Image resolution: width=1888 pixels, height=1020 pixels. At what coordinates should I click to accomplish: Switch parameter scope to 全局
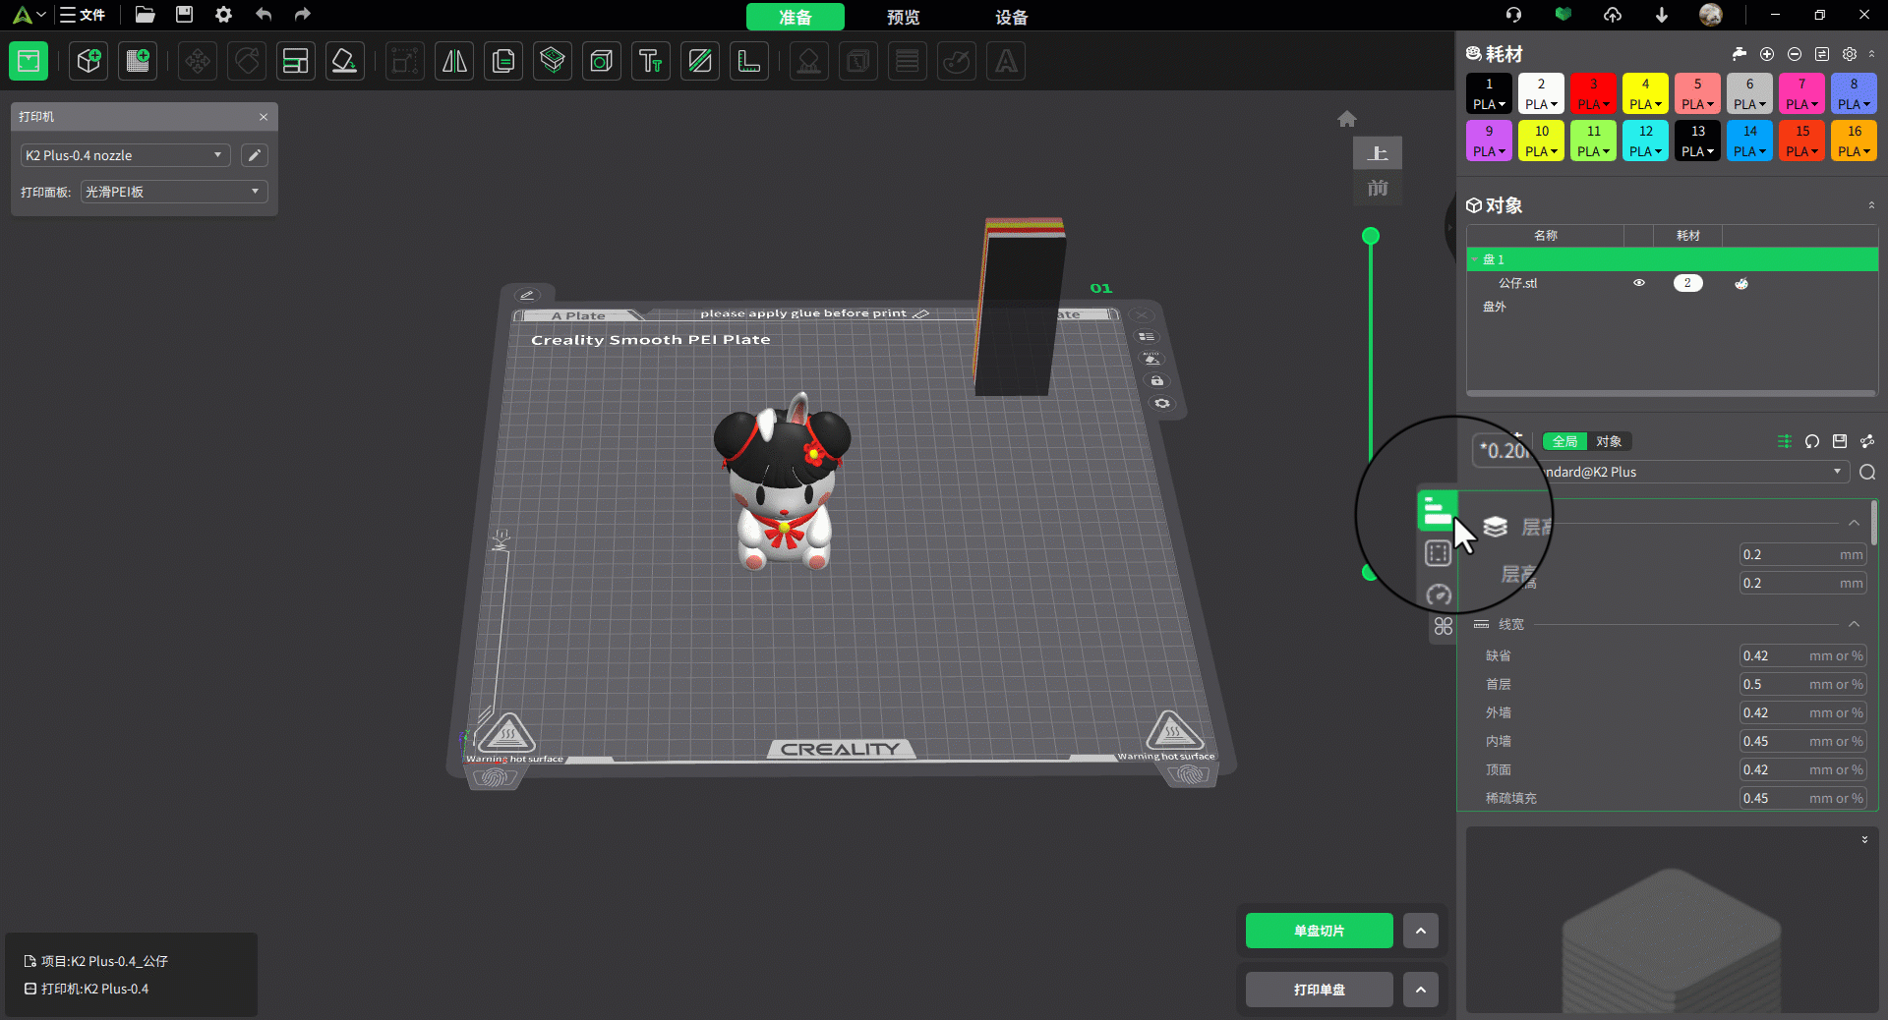coord(1564,441)
